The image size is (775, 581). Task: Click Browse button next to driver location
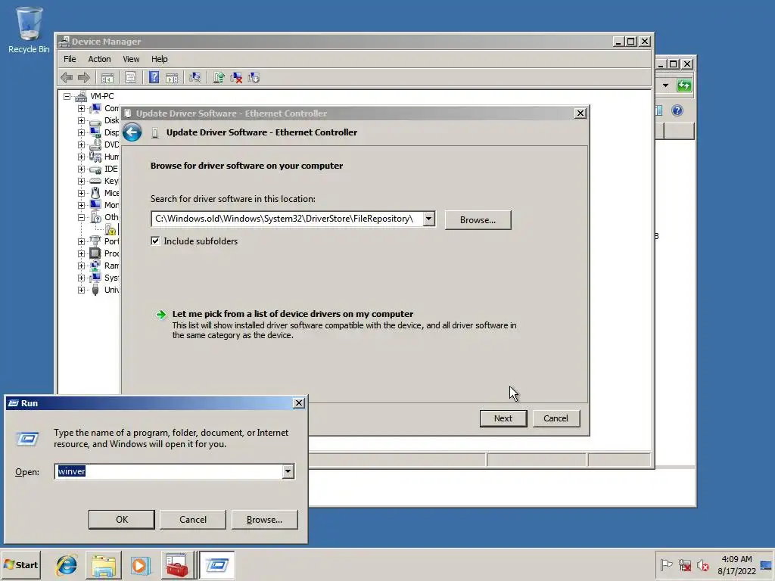[x=478, y=220]
